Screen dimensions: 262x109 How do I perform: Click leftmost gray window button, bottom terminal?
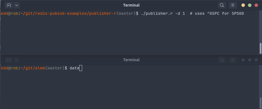pyautogui.click(x=243, y=60)
